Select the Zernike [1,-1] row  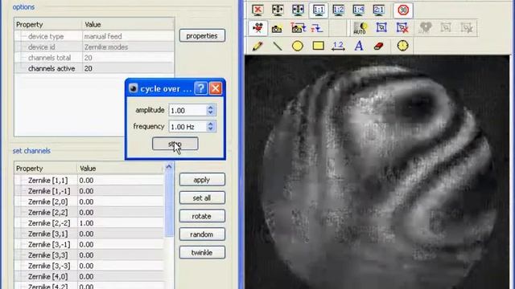(x=89, y=191)
